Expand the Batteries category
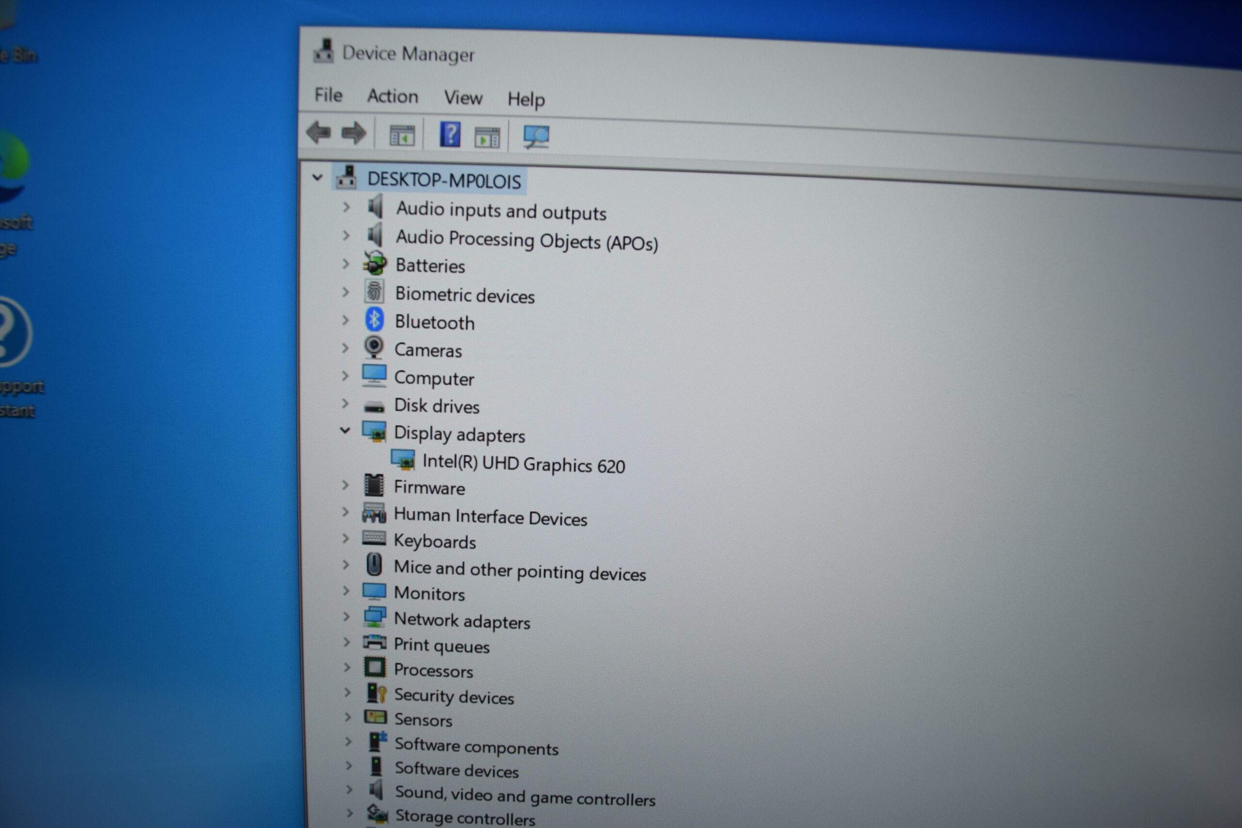Image resolution: width=1242 pixels, height=828 pixels. (345, 263)
